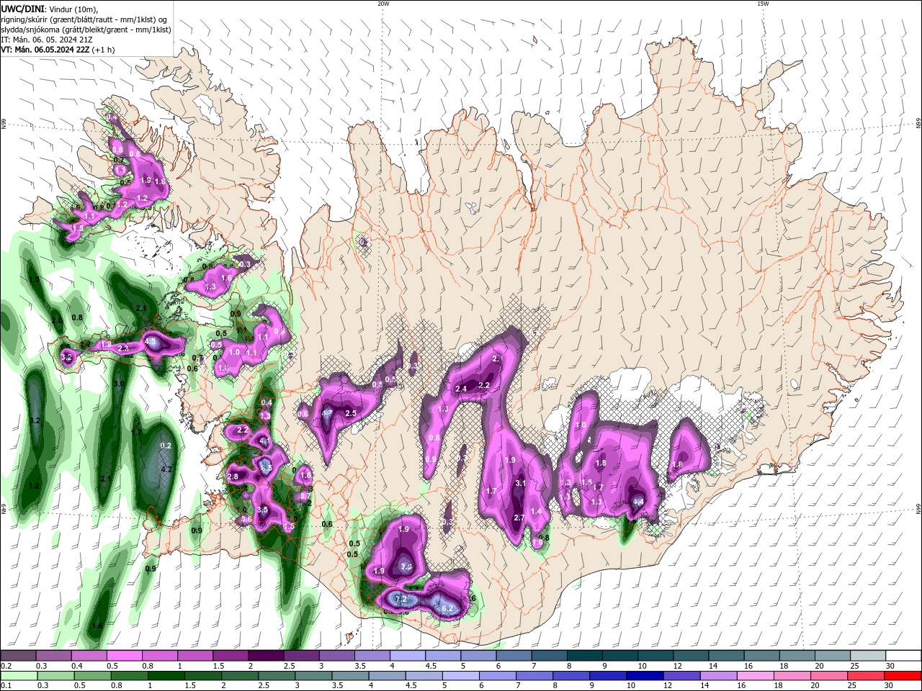Screen dimensions: 922x691
Task: Click the '30' label in the upper legend row
Action: 889,666
